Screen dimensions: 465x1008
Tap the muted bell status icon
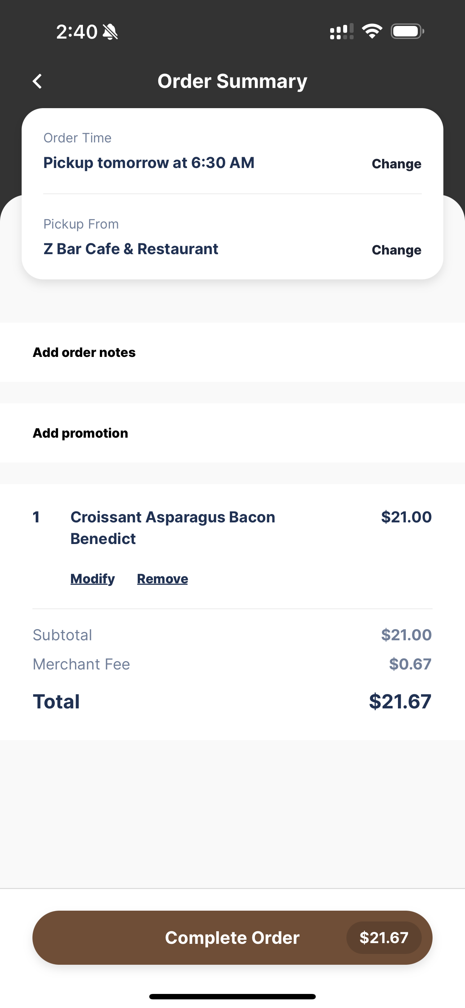(x=110, y=32)
